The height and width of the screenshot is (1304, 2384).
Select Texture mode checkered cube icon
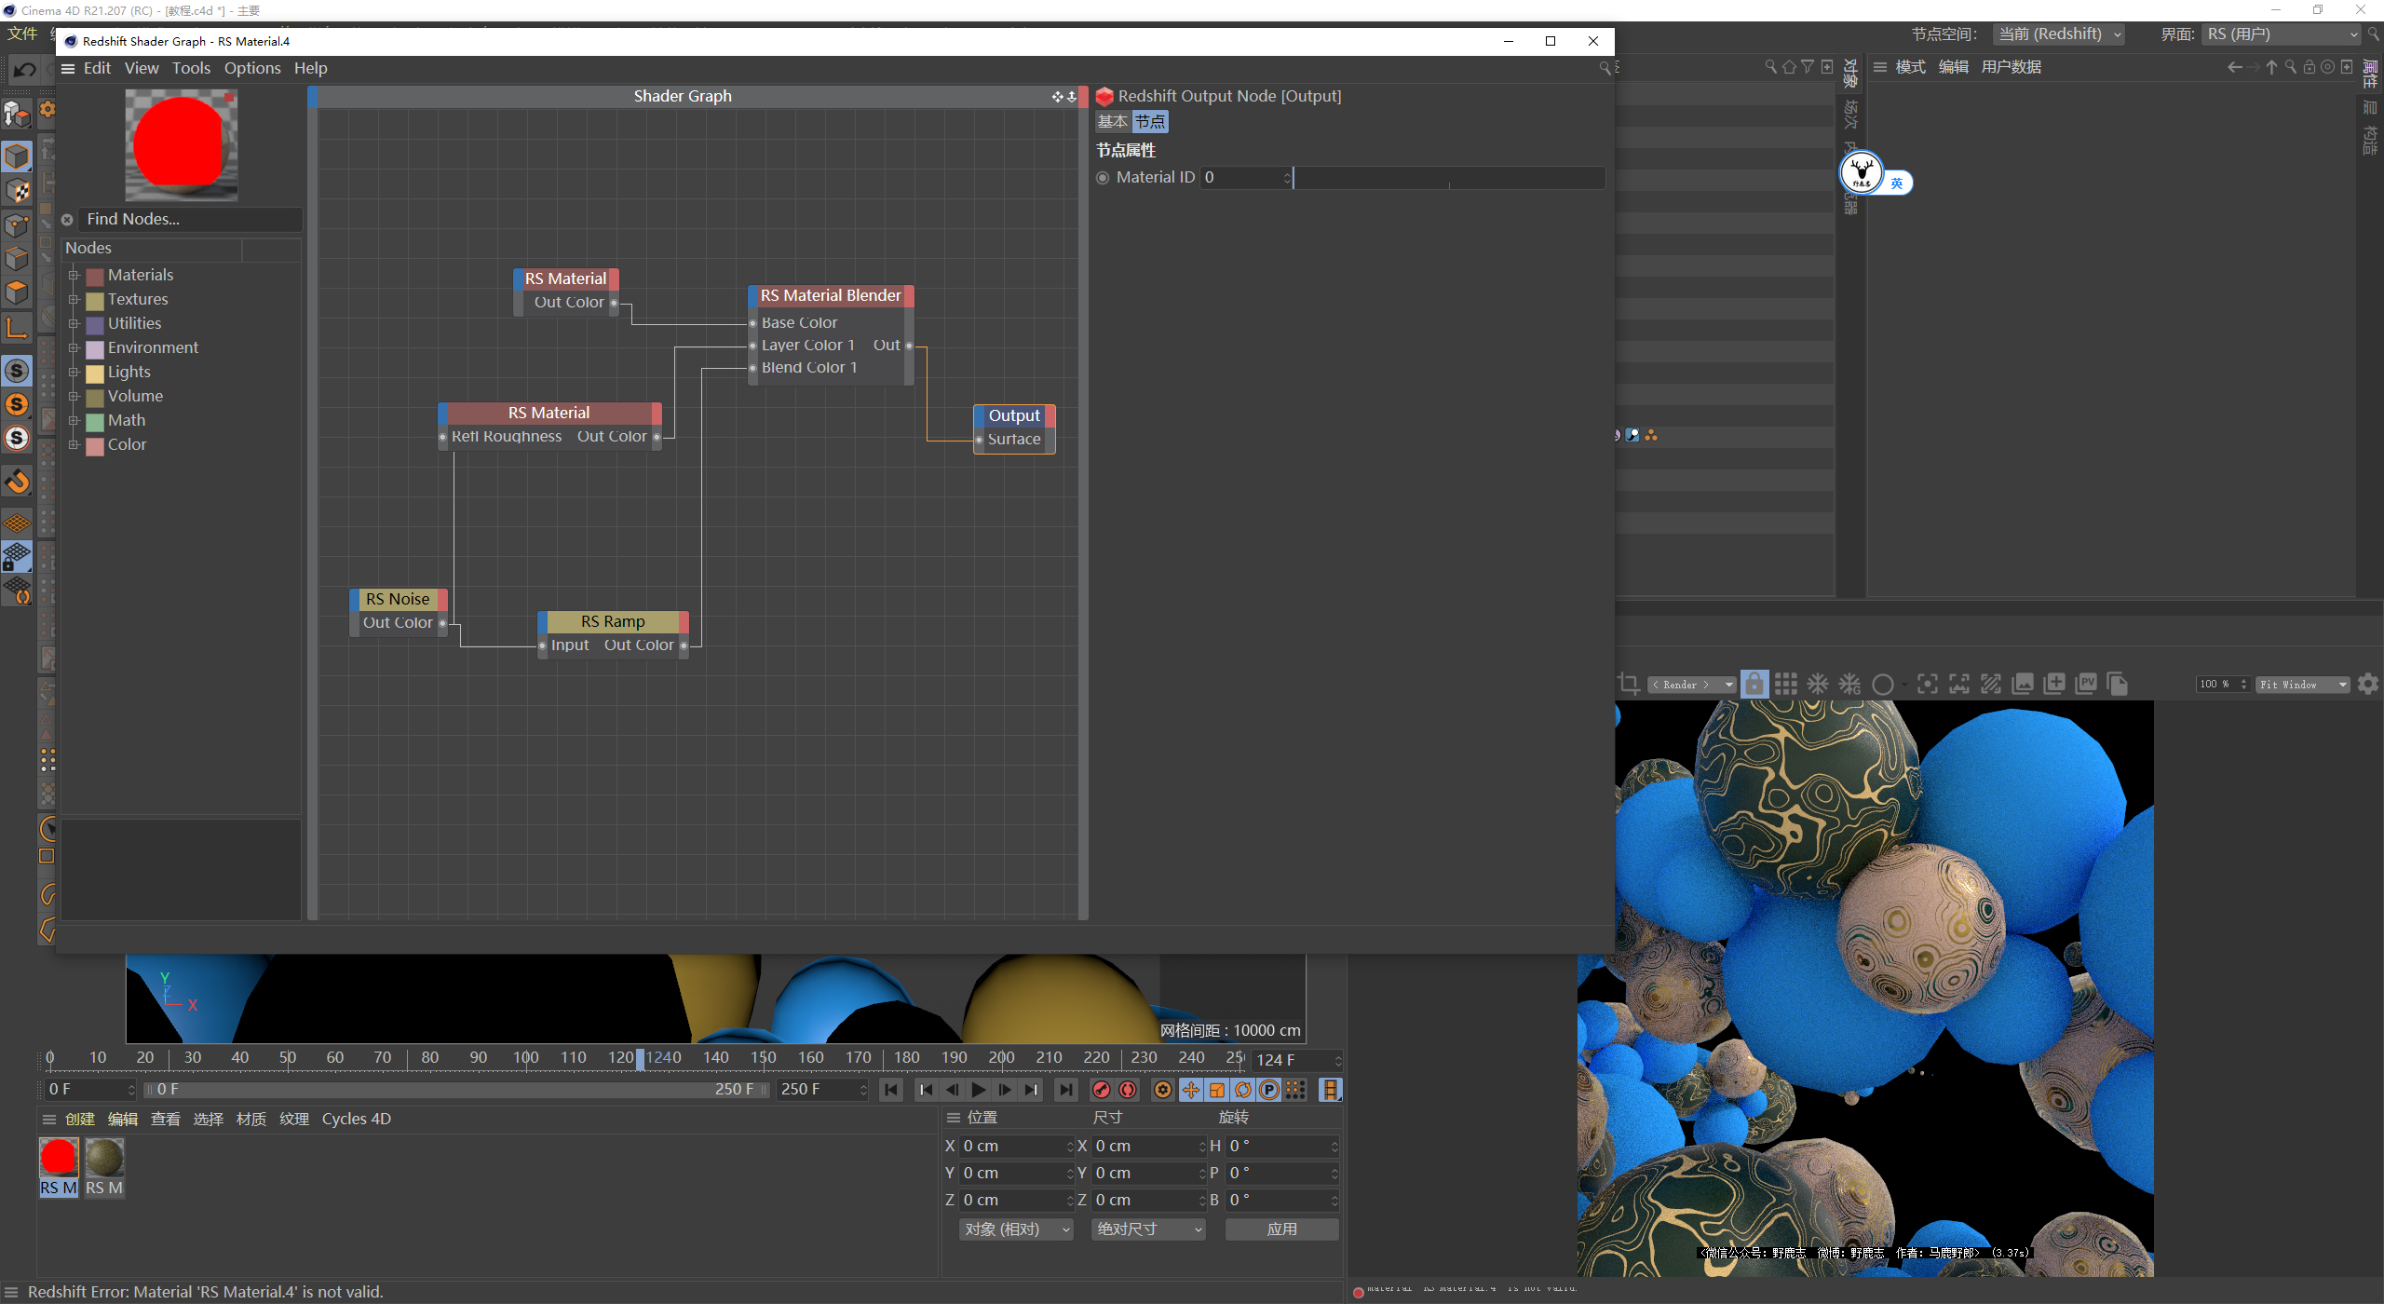pos(17,191)
